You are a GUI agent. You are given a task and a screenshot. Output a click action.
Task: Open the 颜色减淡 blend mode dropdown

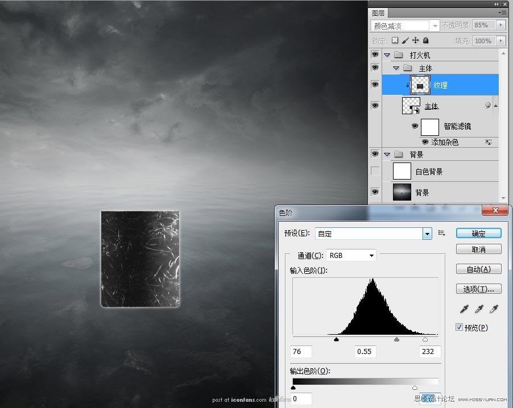tap(435, 25)
